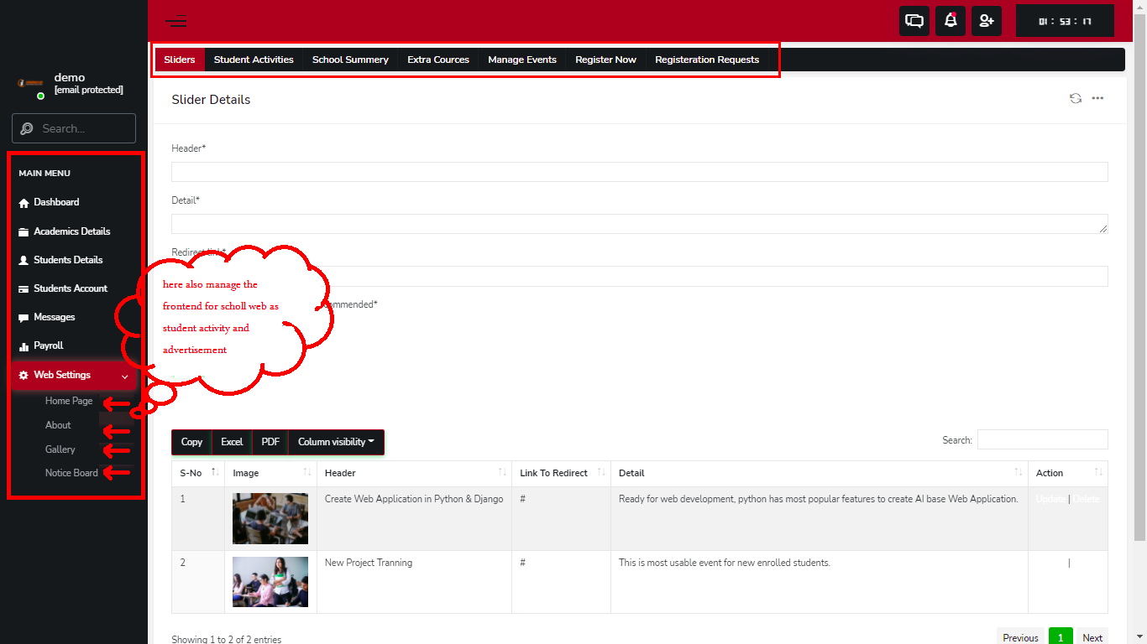Image resolution: width=1147 pixels, height=644 pixels.
Task: Click the page vertical scrollbar
Action: tap(1139, 277)
